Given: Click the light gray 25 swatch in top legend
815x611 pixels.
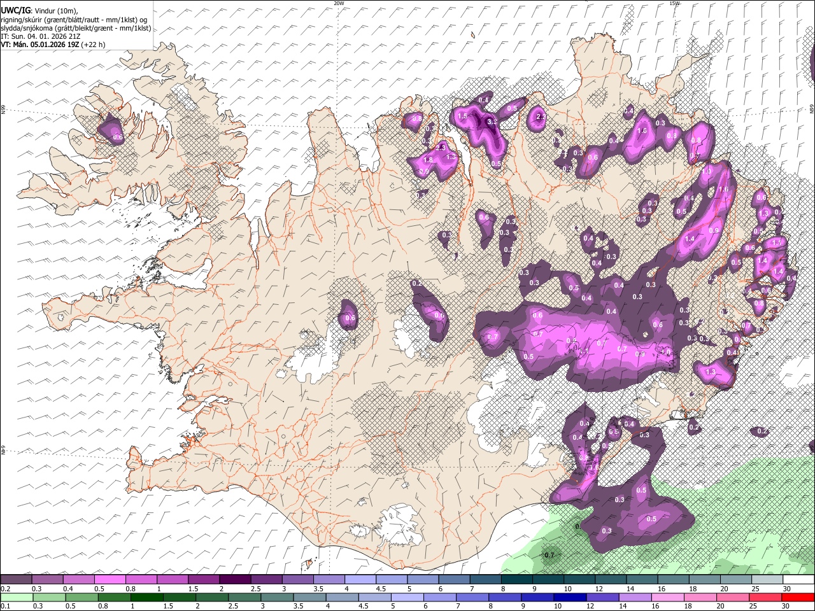Looking at the screenshot, I should (x=768, y=580).
